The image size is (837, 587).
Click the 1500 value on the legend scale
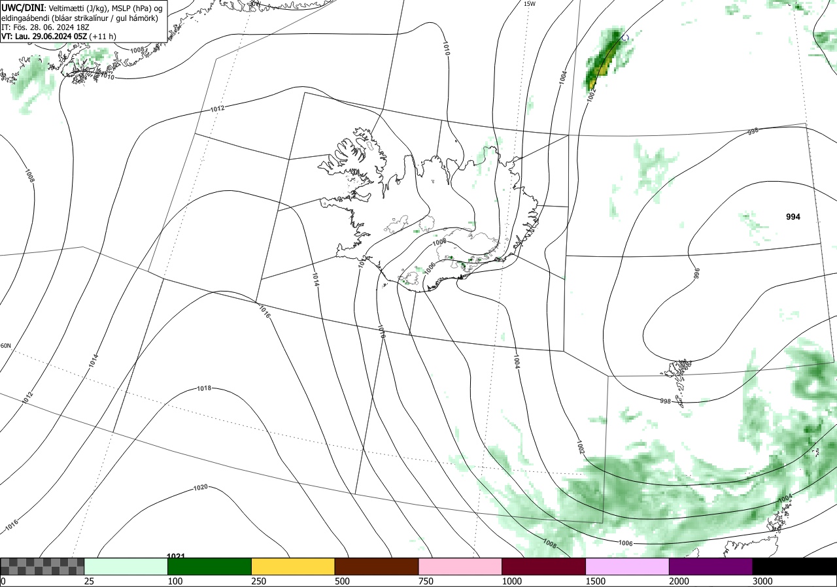[595, 581]
